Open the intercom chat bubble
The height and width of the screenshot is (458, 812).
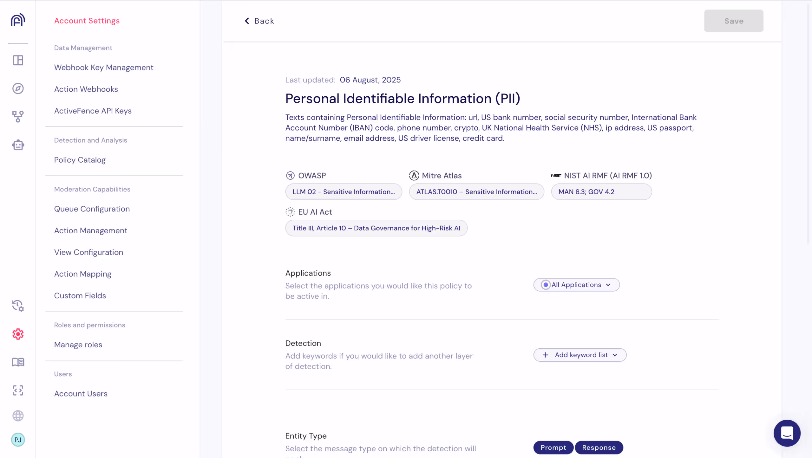click(787, 433)
